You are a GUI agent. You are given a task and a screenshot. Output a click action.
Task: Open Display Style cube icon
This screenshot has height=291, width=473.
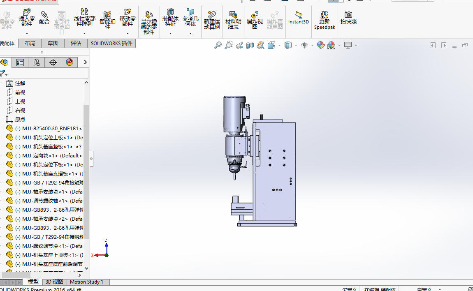pyautogui.click(x=288, y=45)
